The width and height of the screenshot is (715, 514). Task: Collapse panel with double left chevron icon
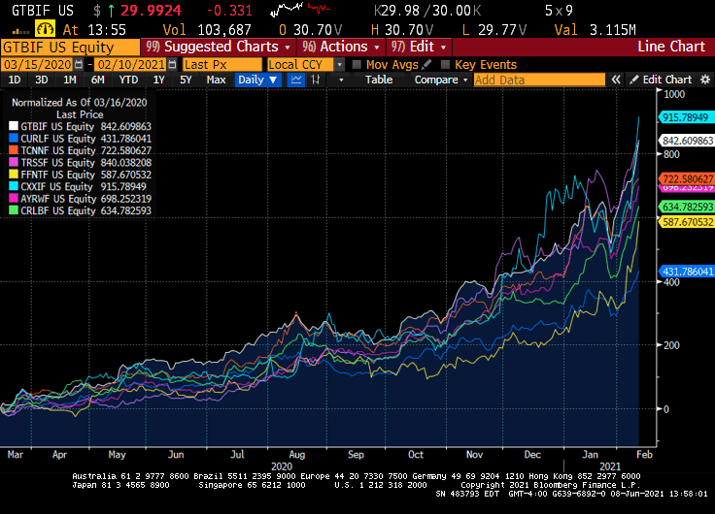(x=616, y=80)
